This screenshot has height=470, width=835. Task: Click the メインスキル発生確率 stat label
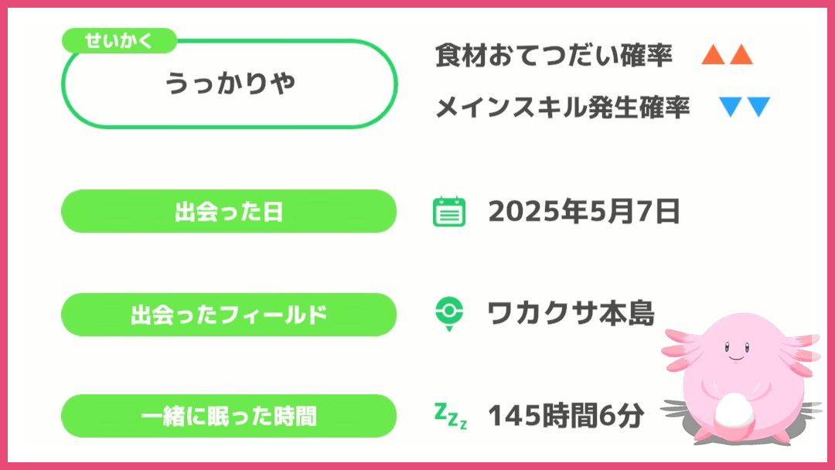pyautogui.click(x=562, y=107)
